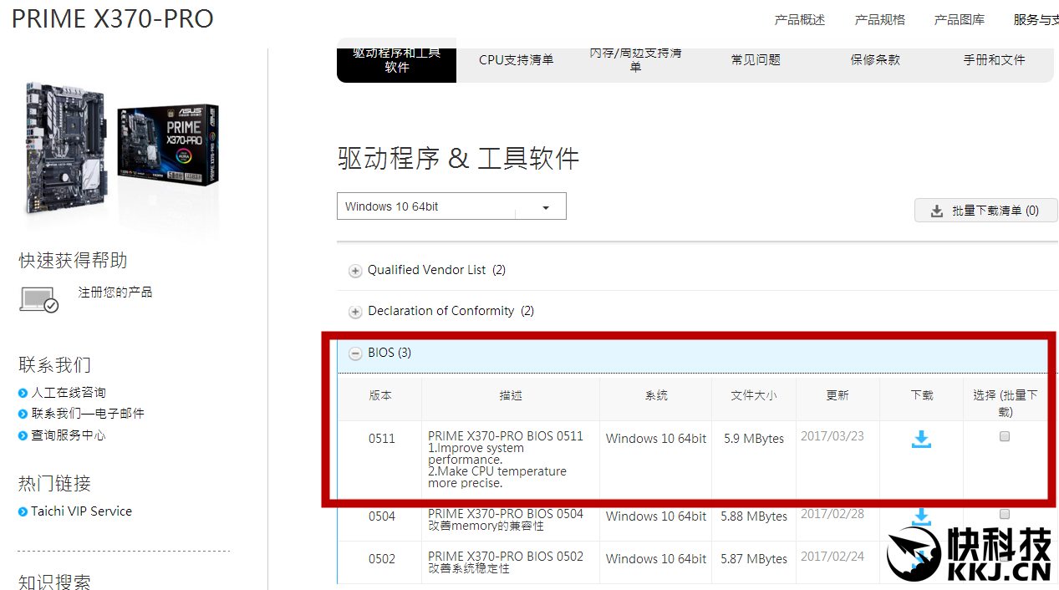
Task: Click the 文件大小 column header
Action: pyautogui.click(x=754, y=395)
